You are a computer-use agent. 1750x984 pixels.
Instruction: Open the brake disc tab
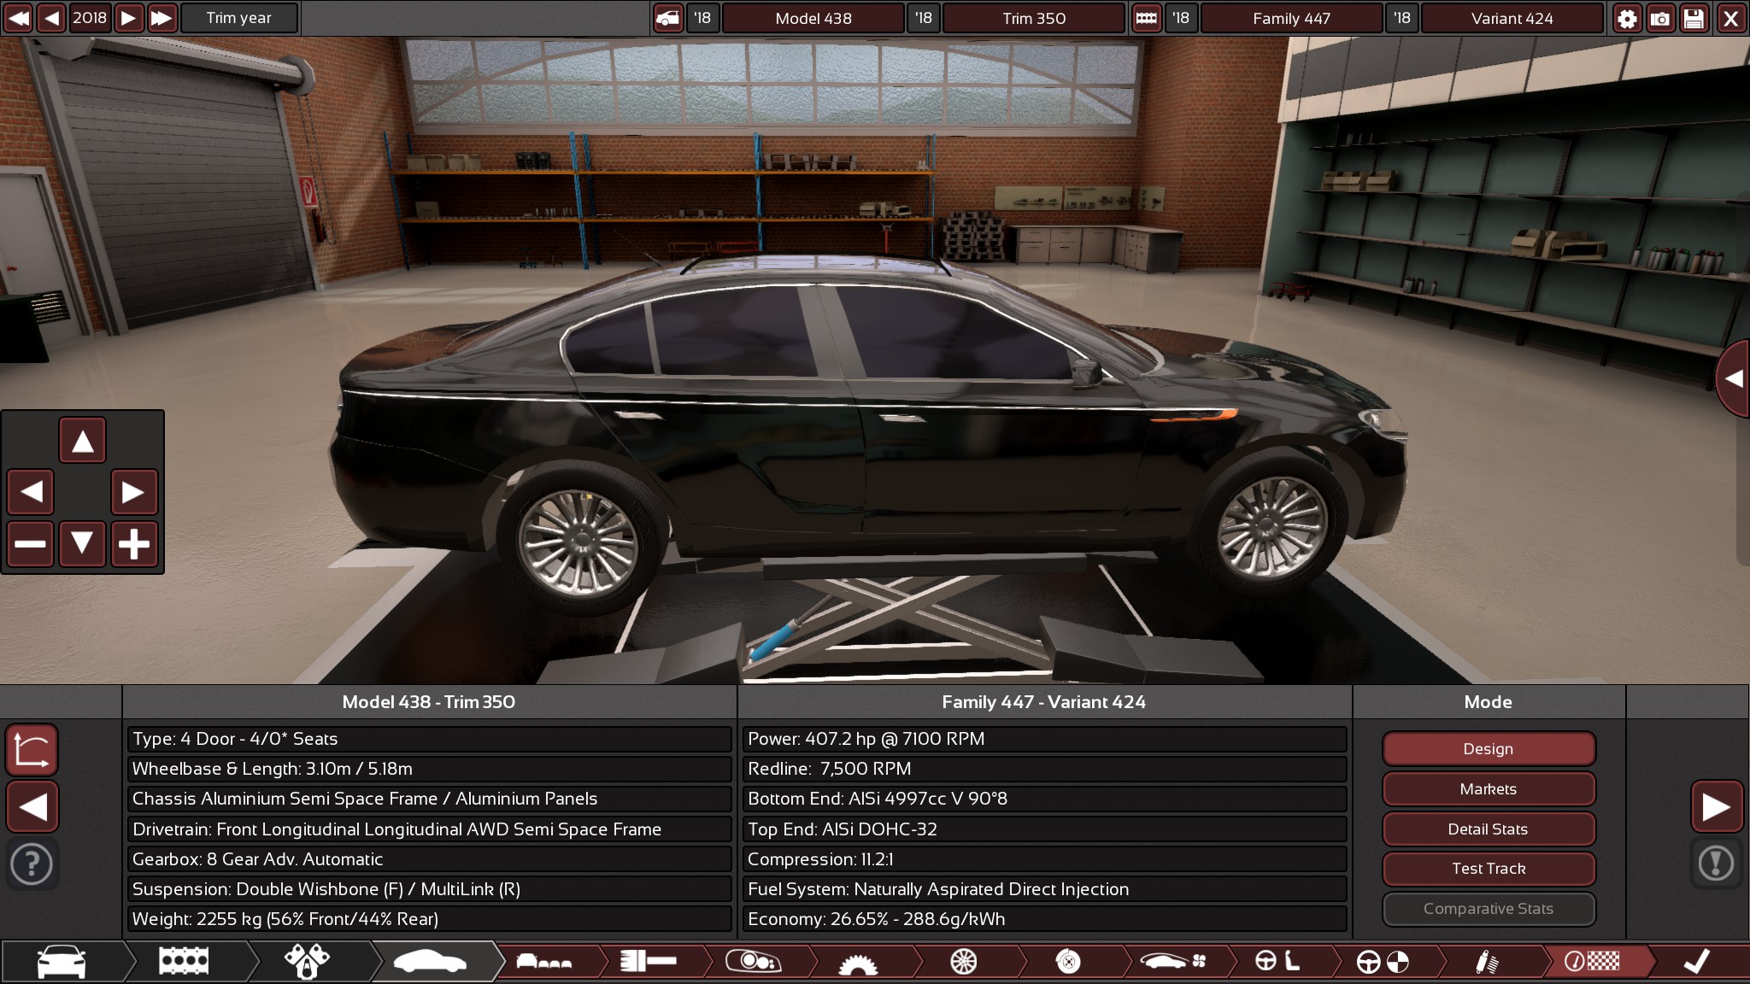coord(1068,962)
